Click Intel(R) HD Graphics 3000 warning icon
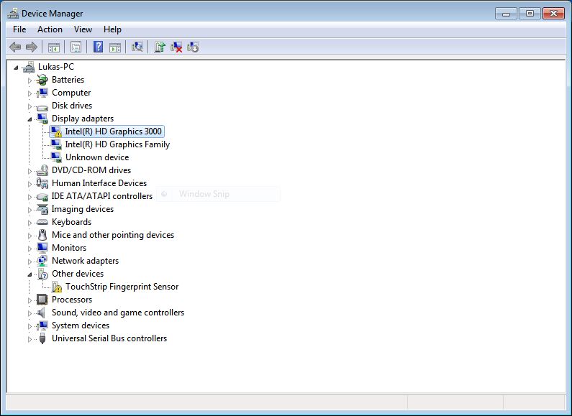The height and width of the screenshot is (416, 572). [x=56, y=131]
